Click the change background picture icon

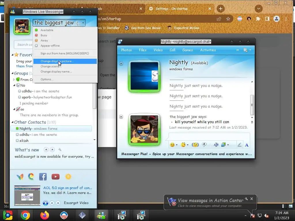tap(223, 145)
